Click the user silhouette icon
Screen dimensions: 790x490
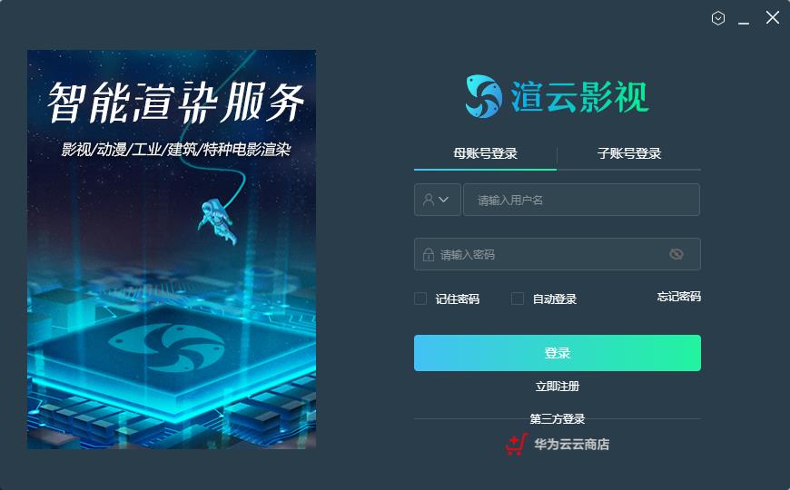point(429,200)
